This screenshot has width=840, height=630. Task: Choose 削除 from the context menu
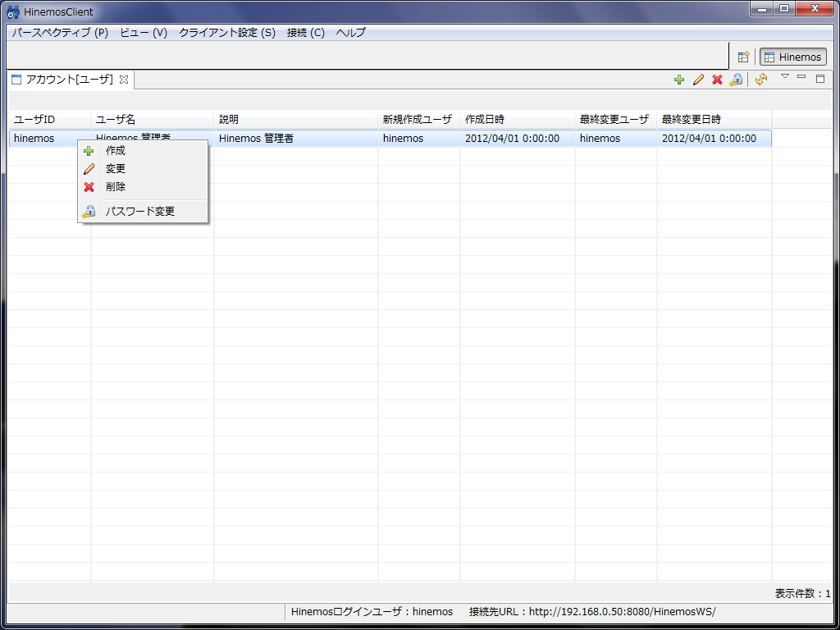click(x=143, y=187)
